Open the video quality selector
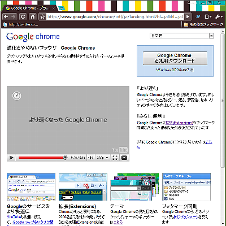 coord(103,158)
